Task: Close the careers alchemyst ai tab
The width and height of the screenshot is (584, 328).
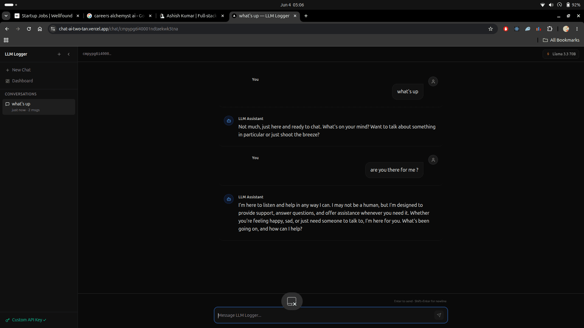Action: (x=150, y=16)
